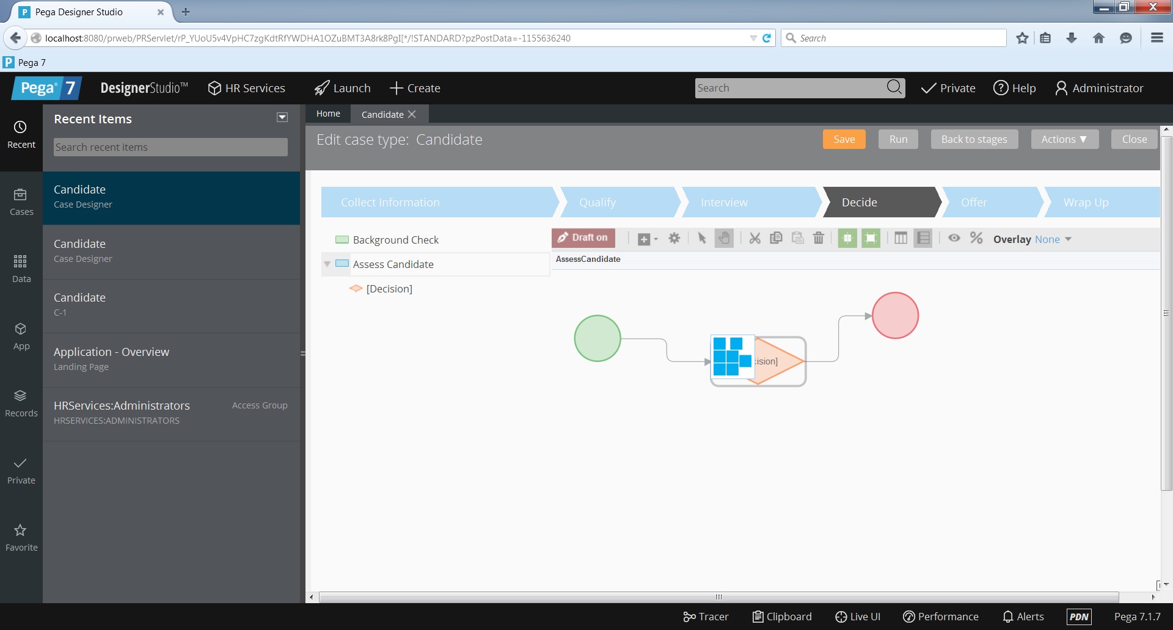Open the Recent Items options dropdown
Screen dimensions: 1173x630
pyautogui.click(x=282, y=118)
